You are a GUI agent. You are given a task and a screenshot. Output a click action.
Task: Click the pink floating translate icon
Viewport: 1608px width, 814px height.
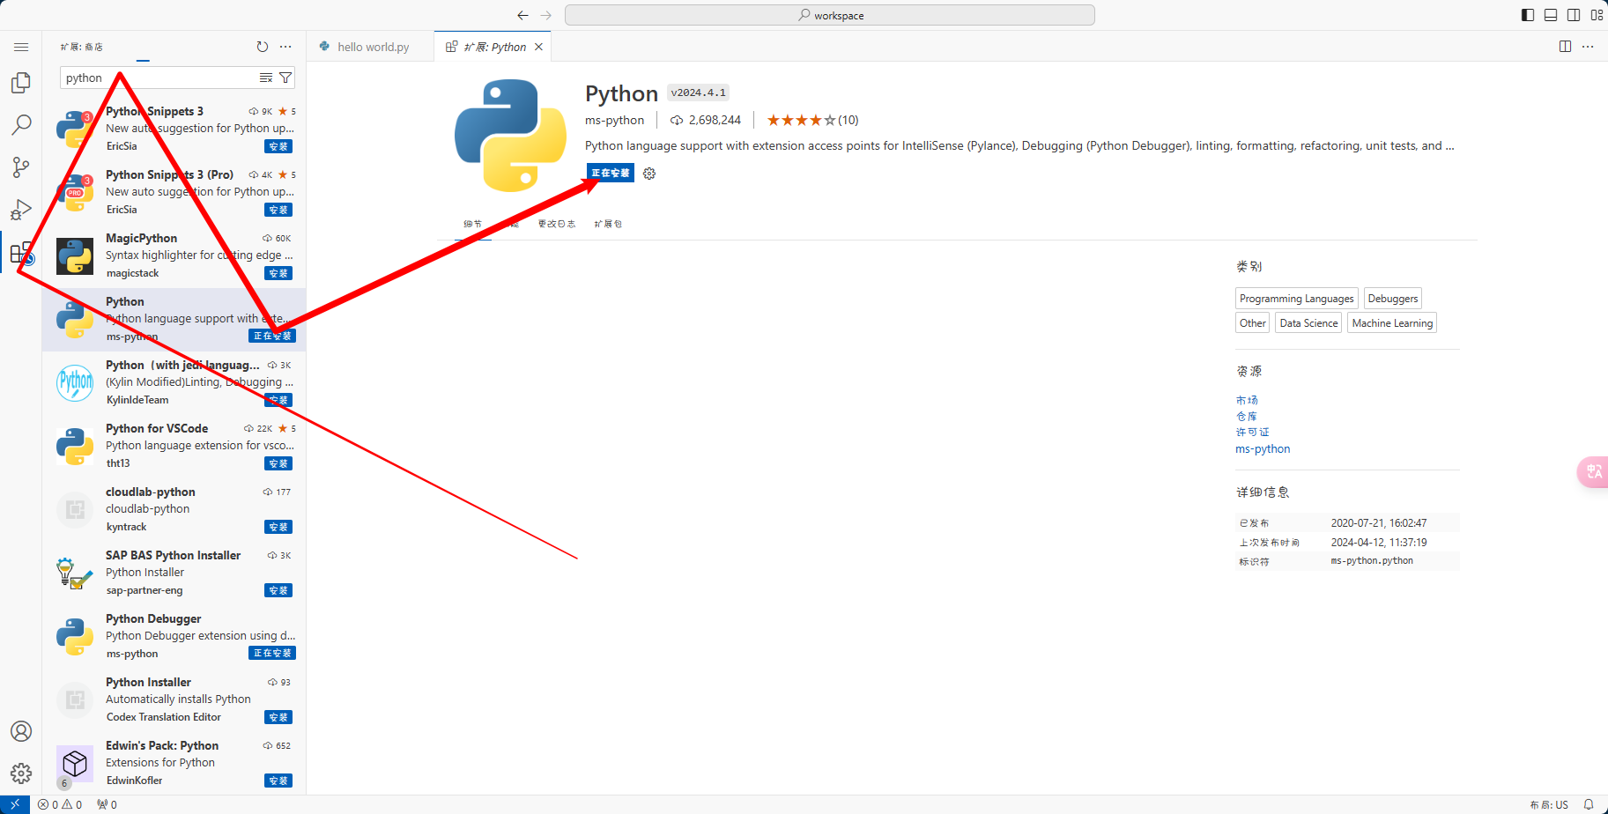coord(1593,471)
